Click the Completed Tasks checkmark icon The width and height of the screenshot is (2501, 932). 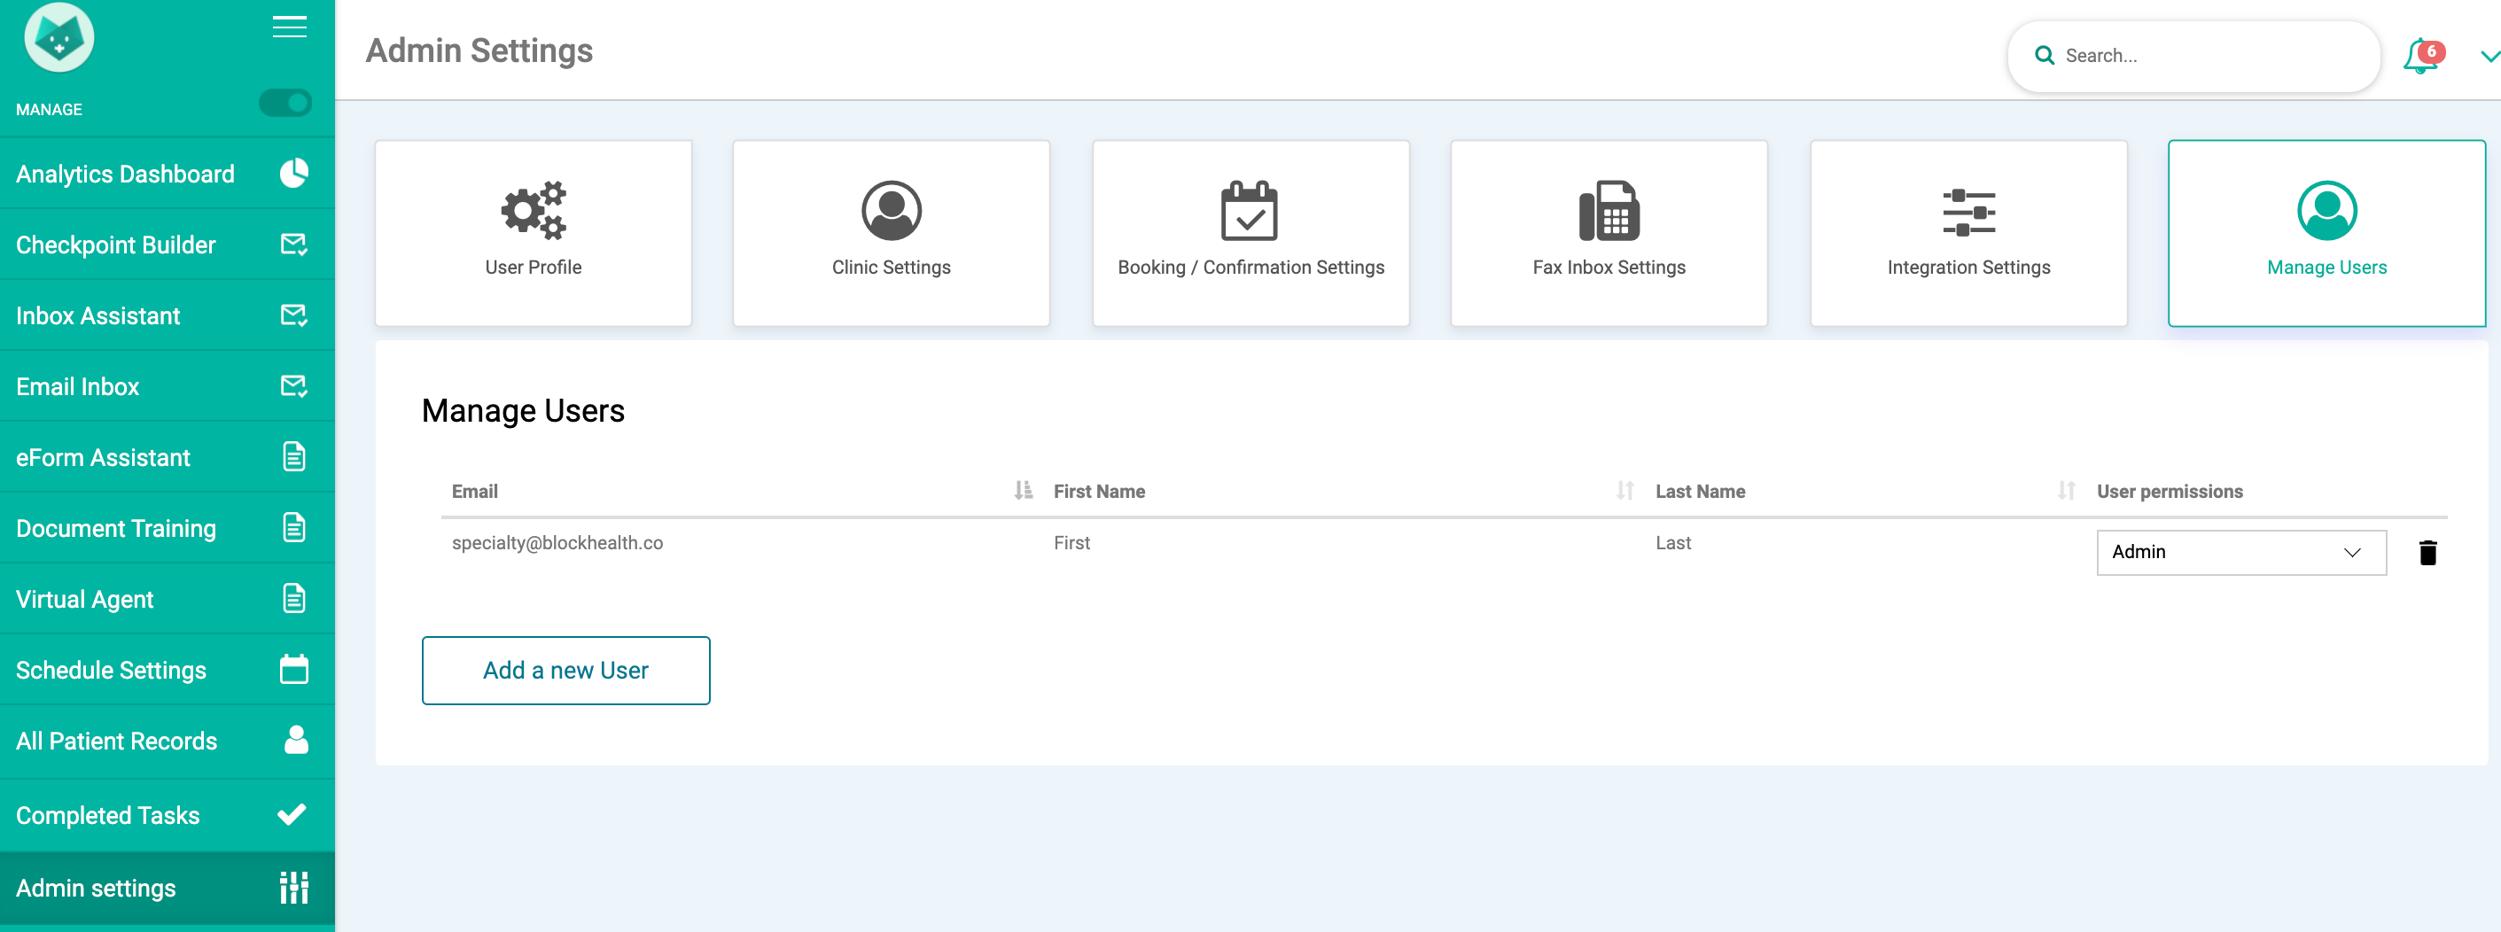(x=292, y=814)
